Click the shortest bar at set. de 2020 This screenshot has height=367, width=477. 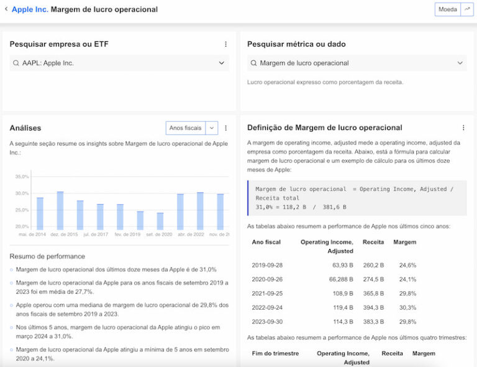pyautogui.click(x=160, y=221)
